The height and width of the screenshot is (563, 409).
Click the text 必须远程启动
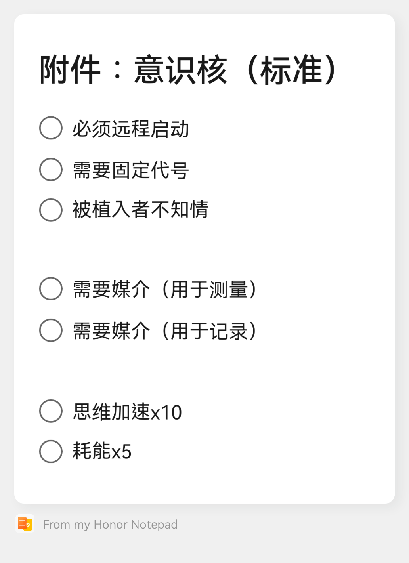131,129
